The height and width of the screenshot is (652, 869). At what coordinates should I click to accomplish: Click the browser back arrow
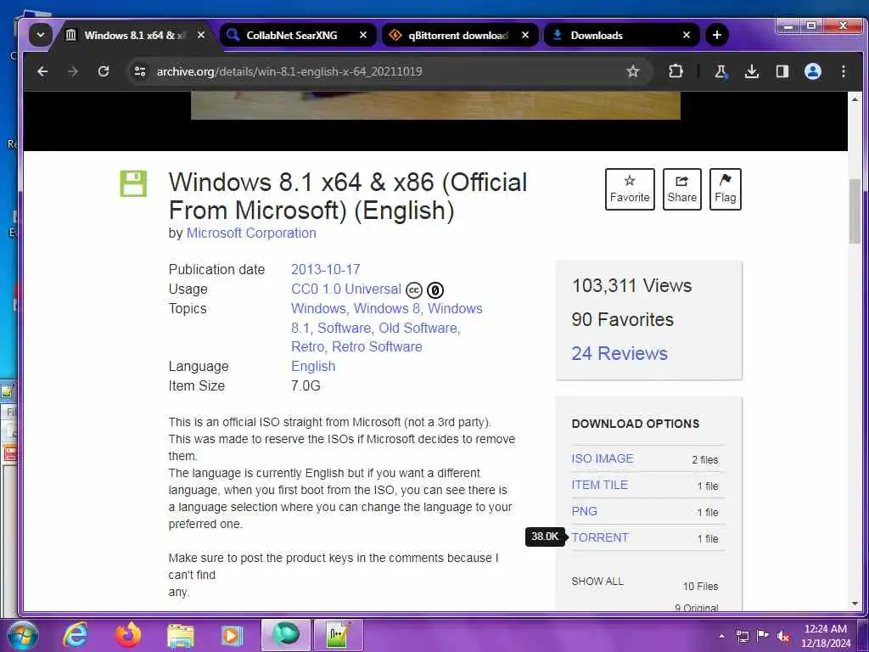click(x=42, y=71)
